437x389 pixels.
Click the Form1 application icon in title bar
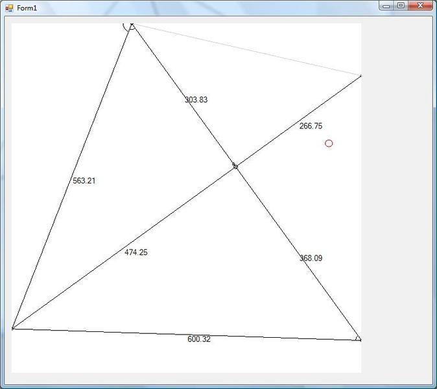point(9,8)
